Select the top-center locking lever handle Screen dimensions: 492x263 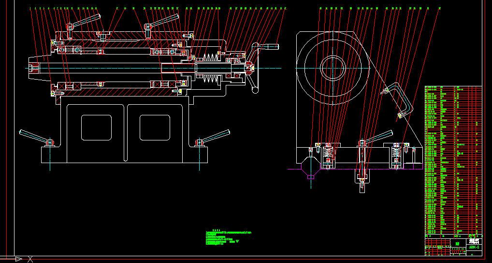pyautogui.click(x=163, y=21)
